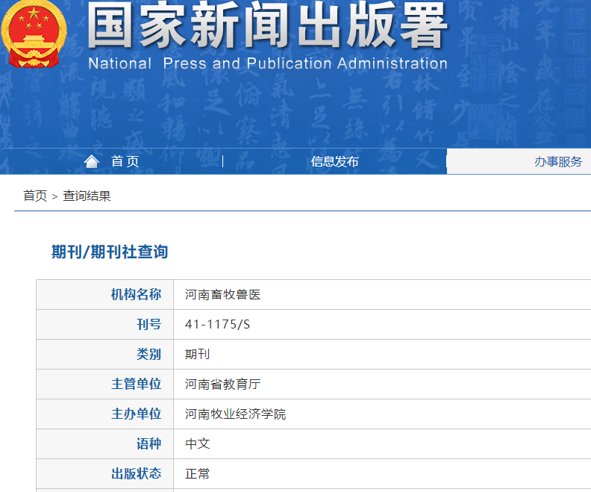Click the 出版状态 row label
The width and height of the screenshot is (591, 492).
136,474
